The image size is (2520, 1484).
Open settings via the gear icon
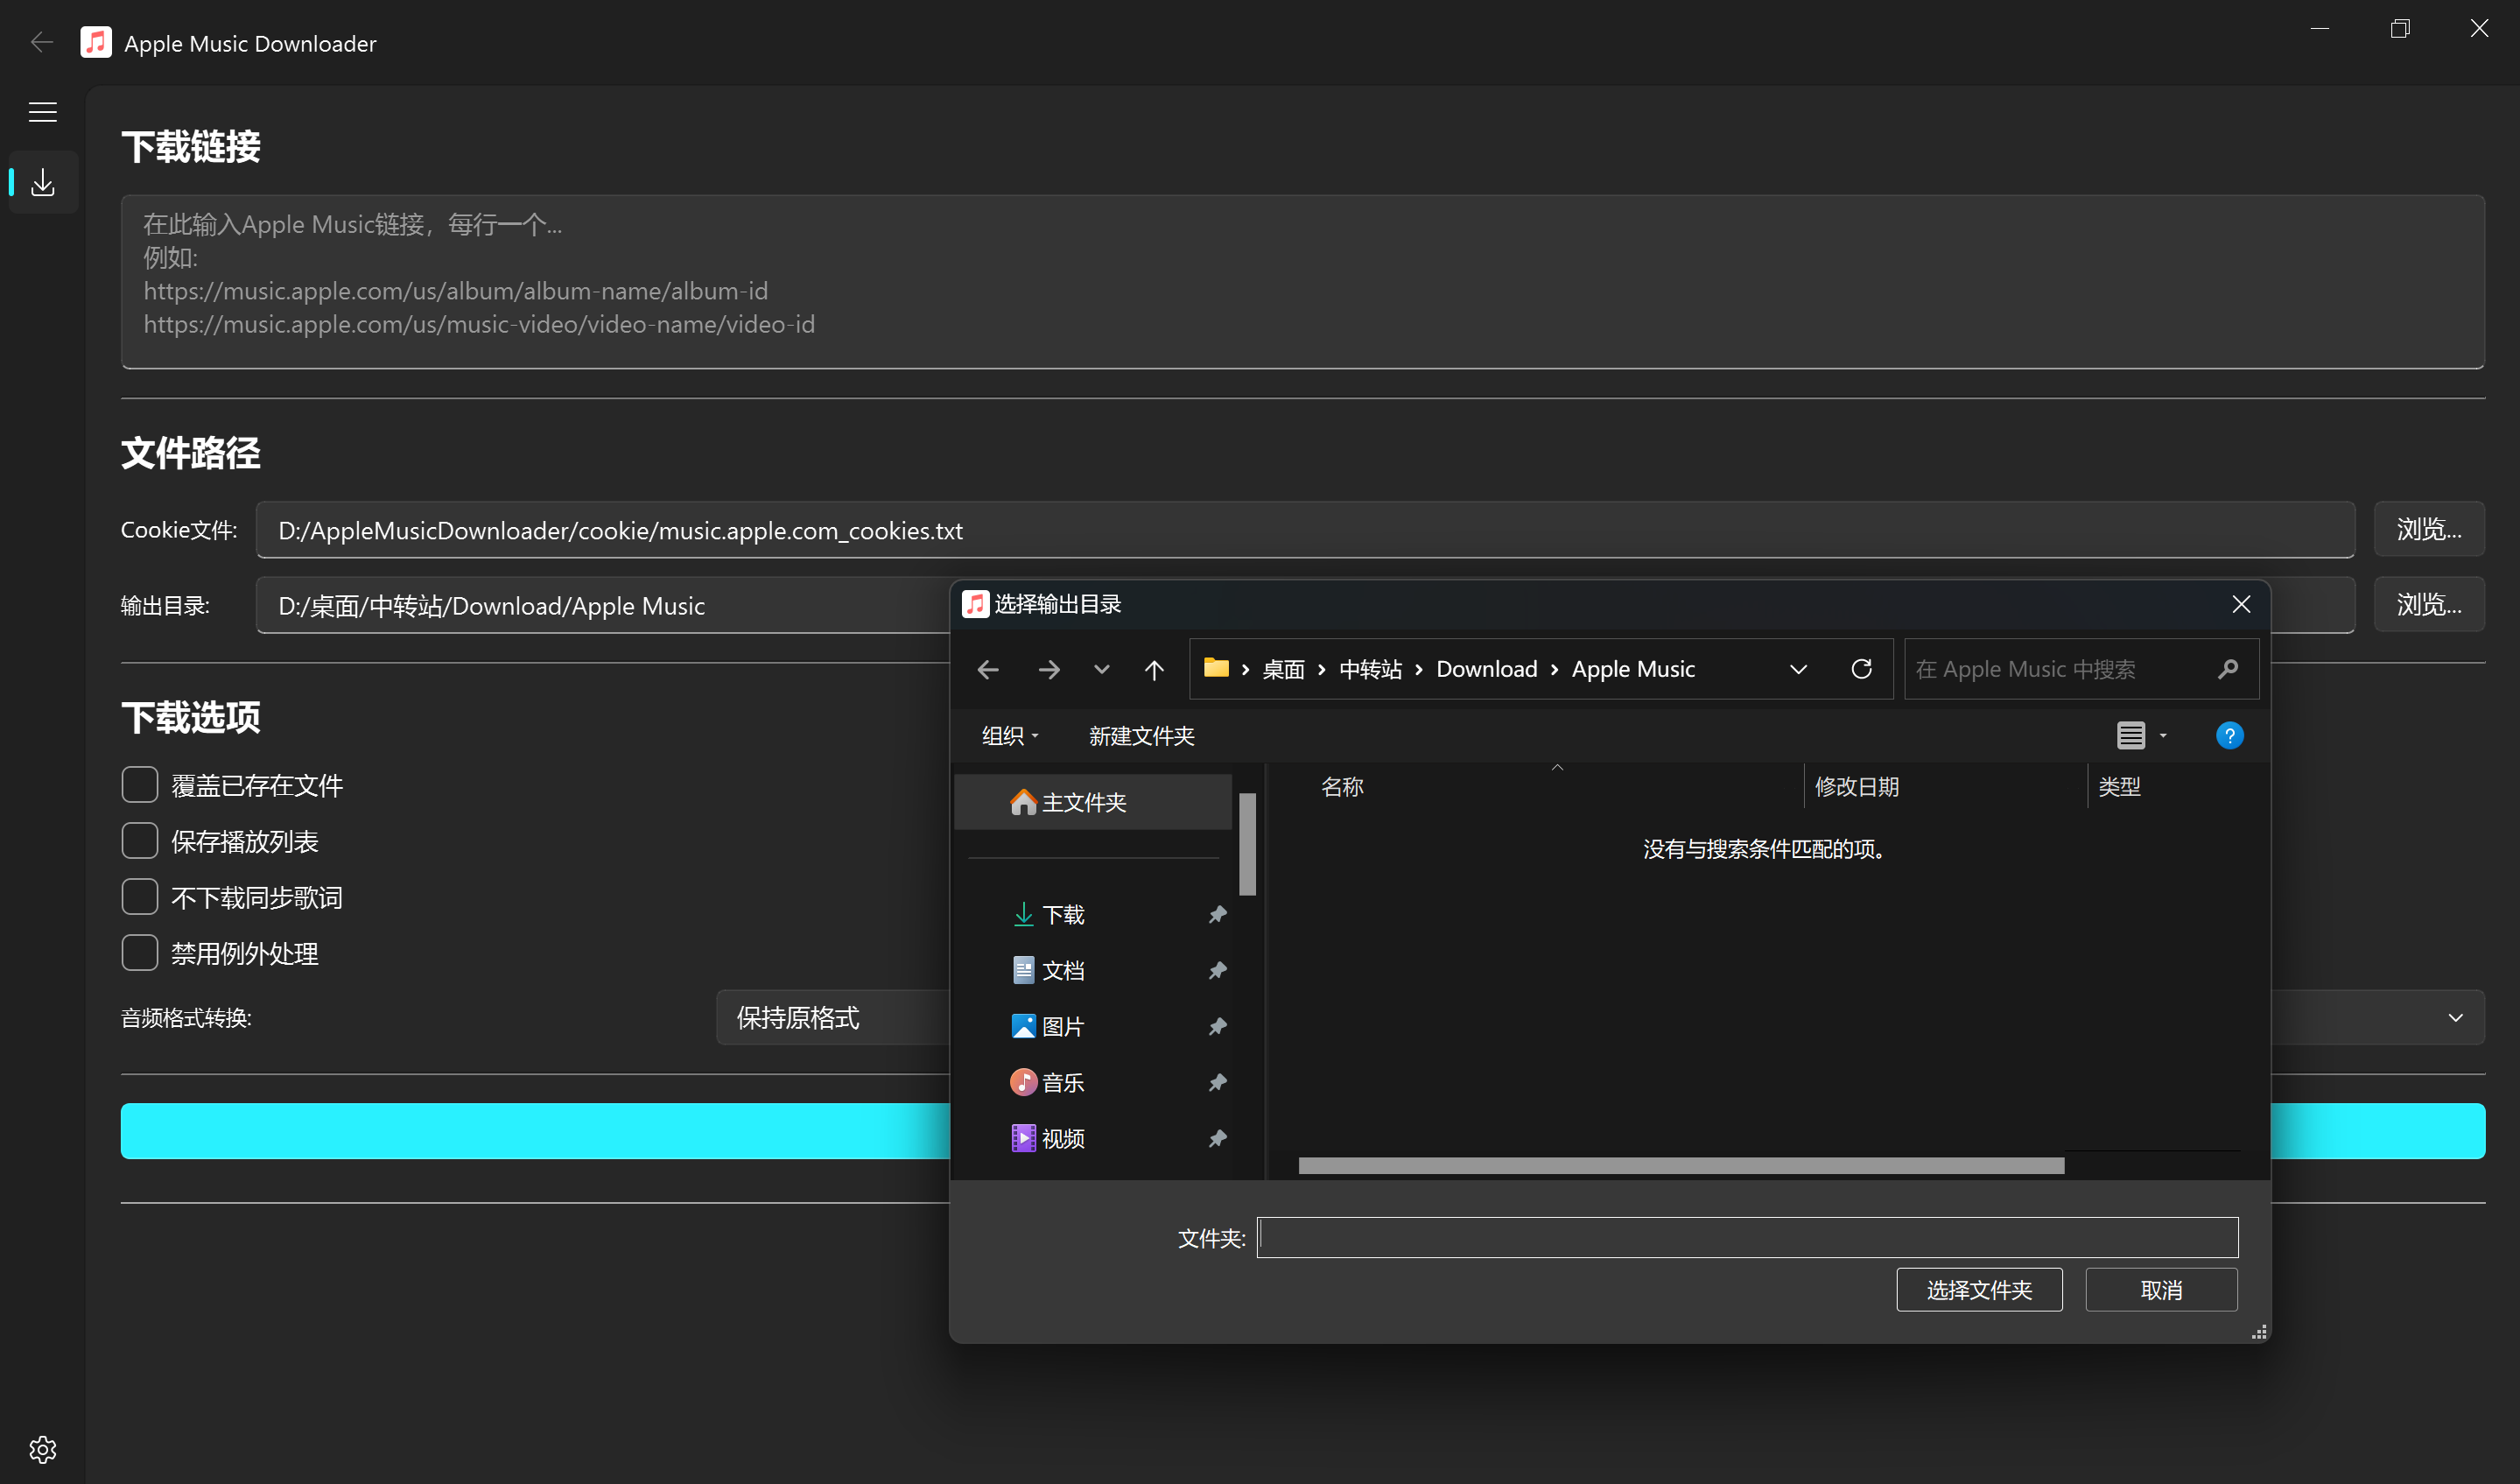click(42, 1449)
